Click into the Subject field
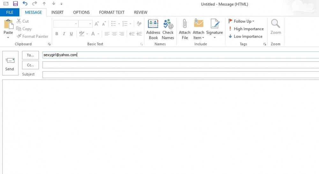The height and width of the screenshot is (174, 319). [181, 74]
